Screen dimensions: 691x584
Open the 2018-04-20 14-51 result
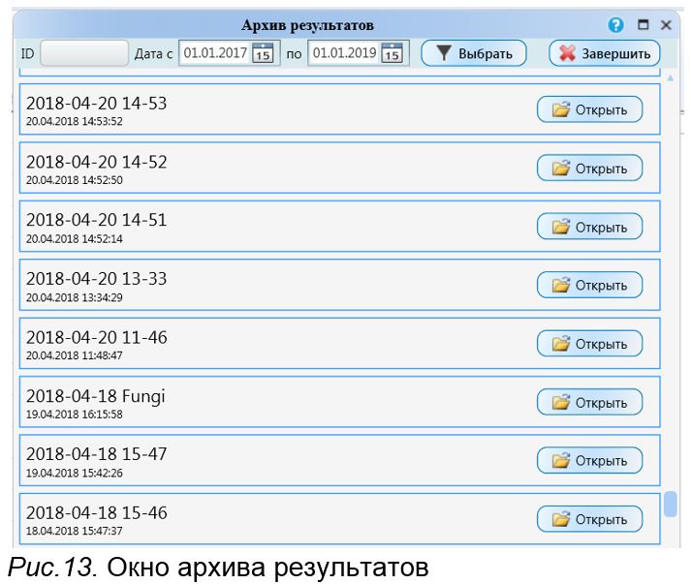589,227
